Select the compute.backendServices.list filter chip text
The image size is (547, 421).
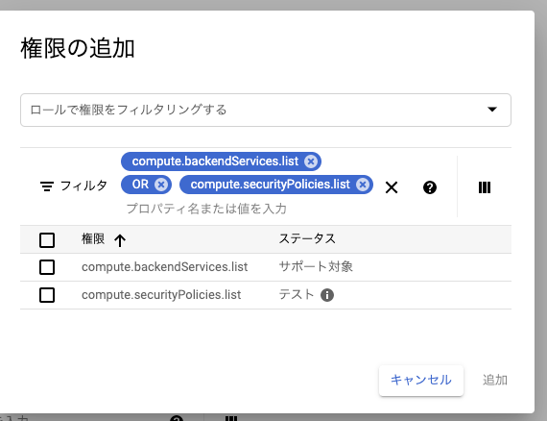pos(215,161)
